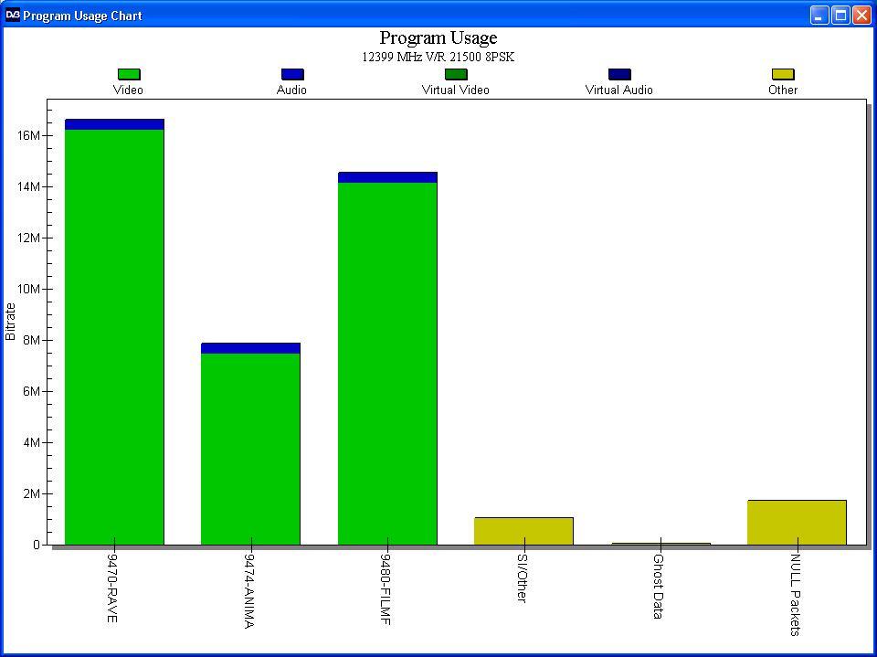
Task: Click the 'Virtual Video' legend label
Action: click(455, 90)
